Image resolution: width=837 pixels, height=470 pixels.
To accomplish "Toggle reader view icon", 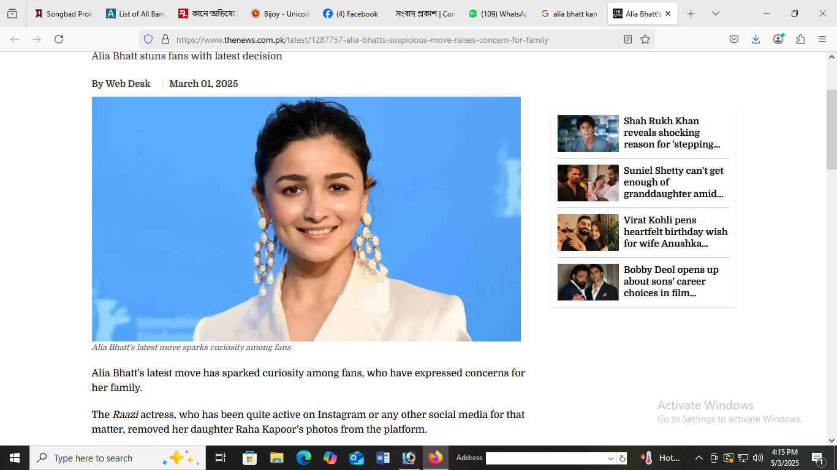I will (628, 39).
